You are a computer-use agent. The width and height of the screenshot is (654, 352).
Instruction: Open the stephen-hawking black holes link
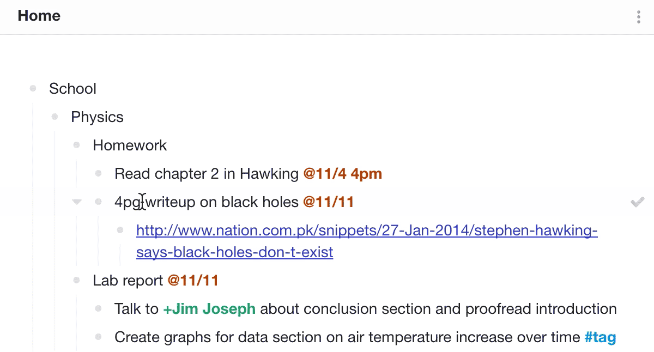pos(367,241)
